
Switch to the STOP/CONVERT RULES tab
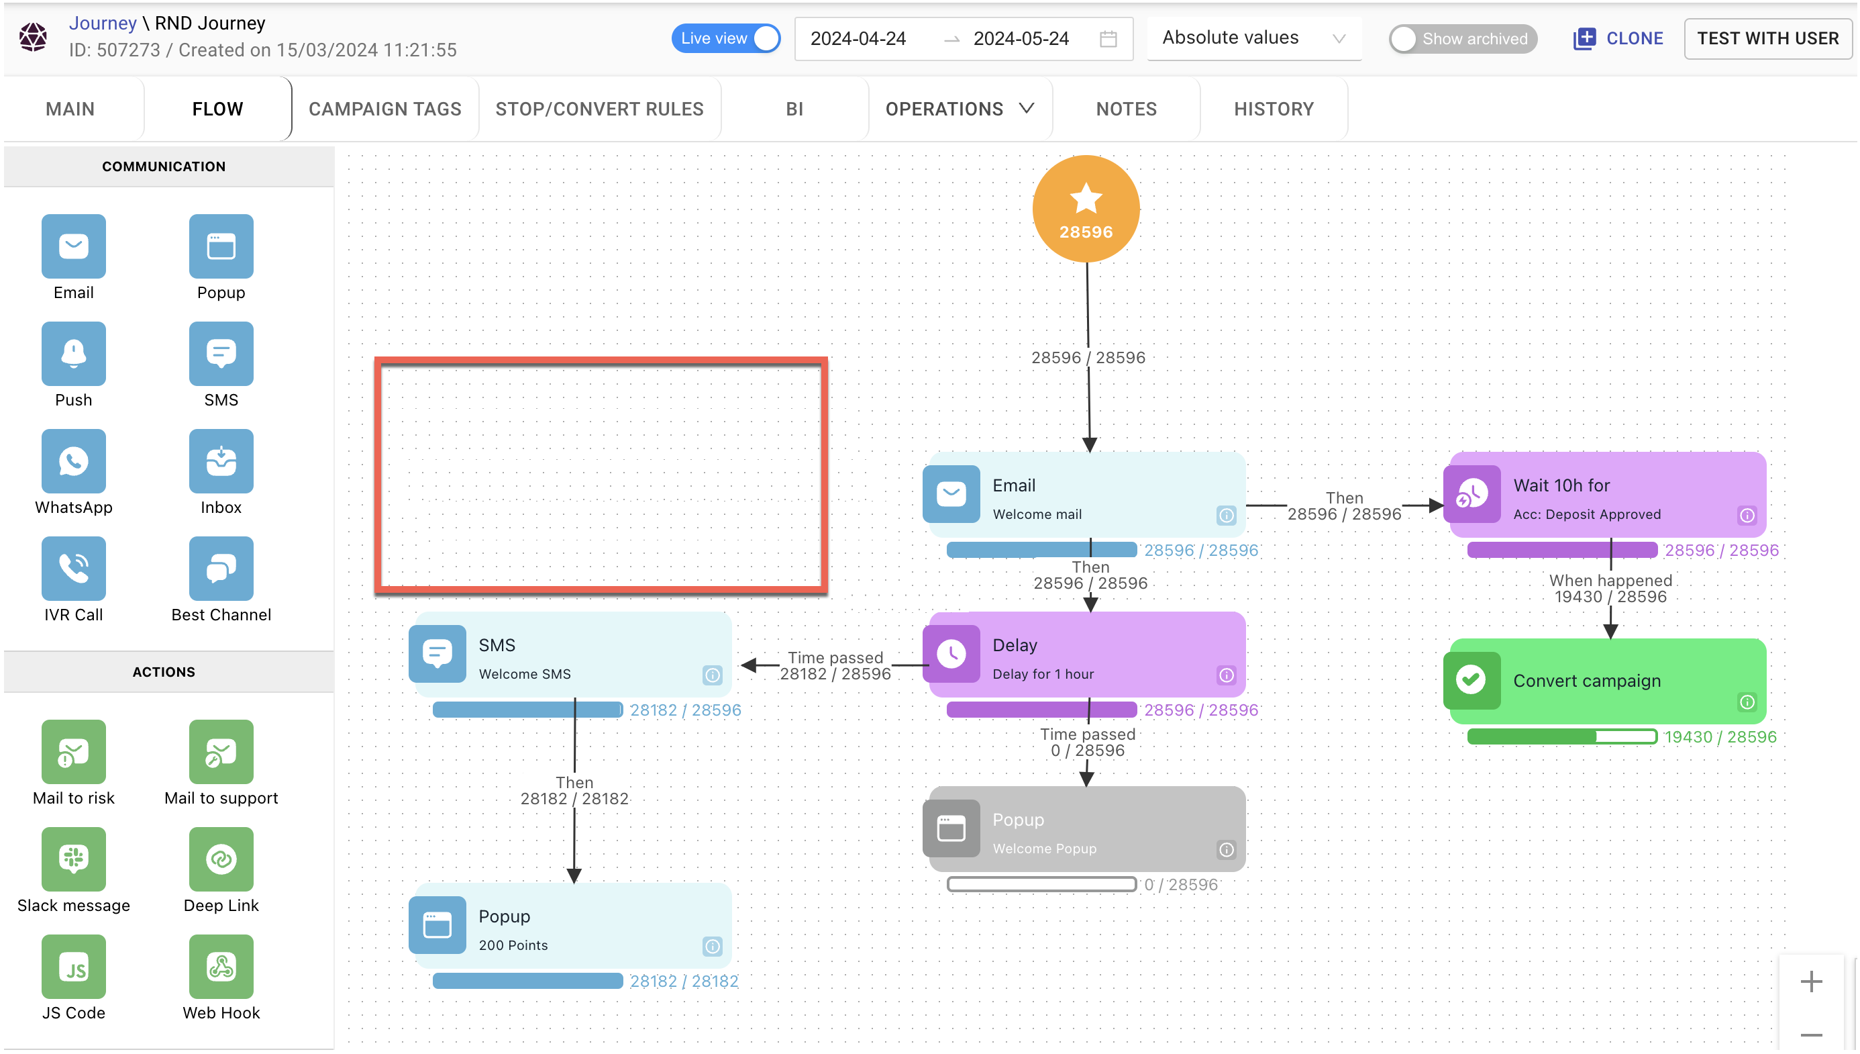pos(599,109)
